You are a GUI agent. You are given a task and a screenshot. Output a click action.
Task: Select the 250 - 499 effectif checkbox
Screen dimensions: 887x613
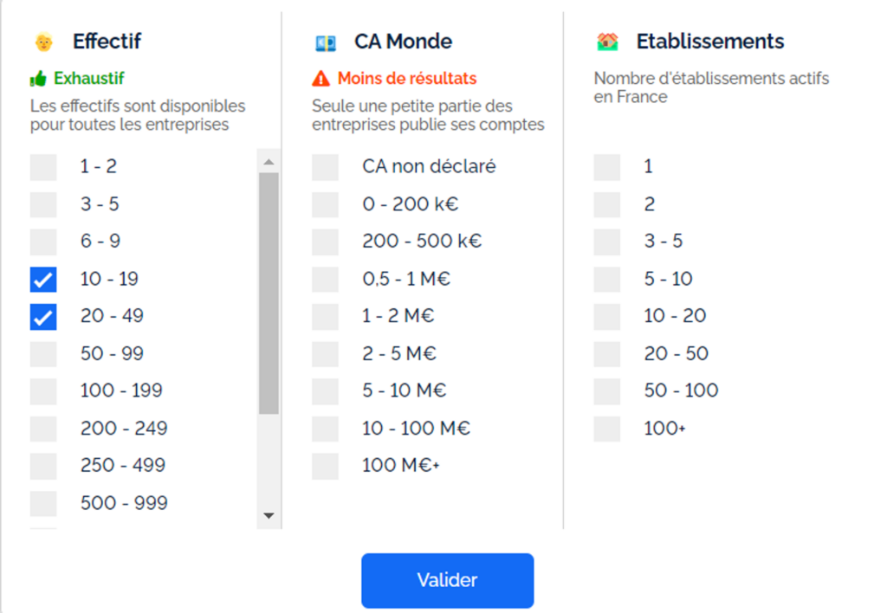(43, 466)
